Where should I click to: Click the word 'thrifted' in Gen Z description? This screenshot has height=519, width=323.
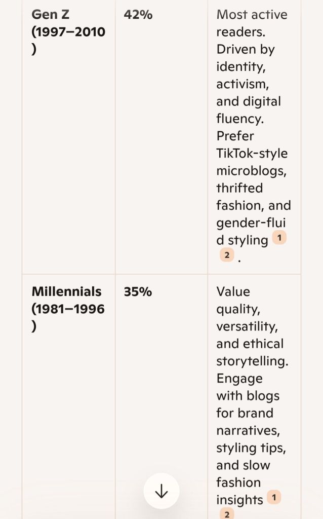239,188
